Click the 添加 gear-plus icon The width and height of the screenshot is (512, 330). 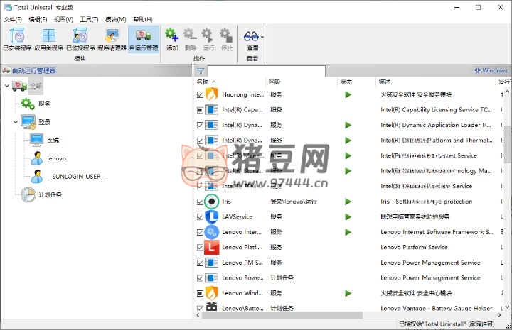click(172, 38)
